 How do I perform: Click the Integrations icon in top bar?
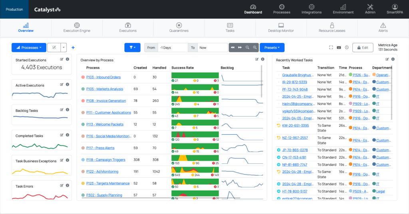tap(312, 9)
